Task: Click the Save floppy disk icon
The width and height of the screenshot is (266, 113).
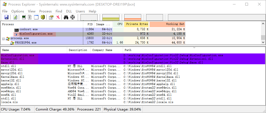Action: click(6, 17)
